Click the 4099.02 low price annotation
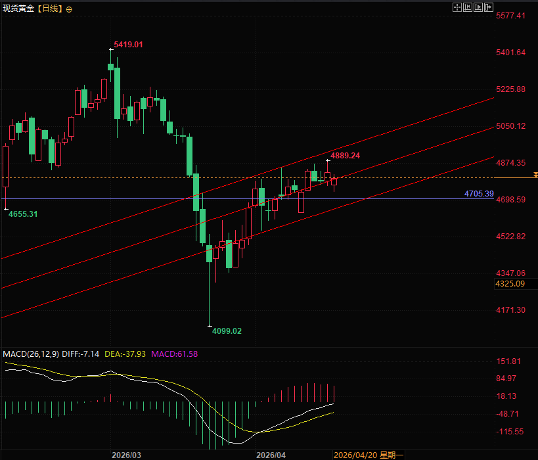538x460 pixels. pyautogui.click(x=227, y=331)
